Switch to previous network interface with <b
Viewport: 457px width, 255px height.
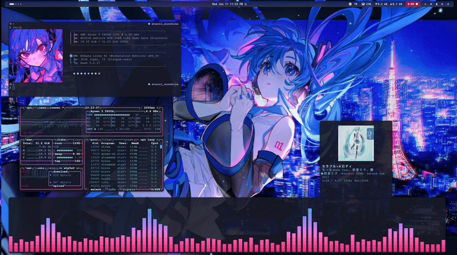(60, 168)
